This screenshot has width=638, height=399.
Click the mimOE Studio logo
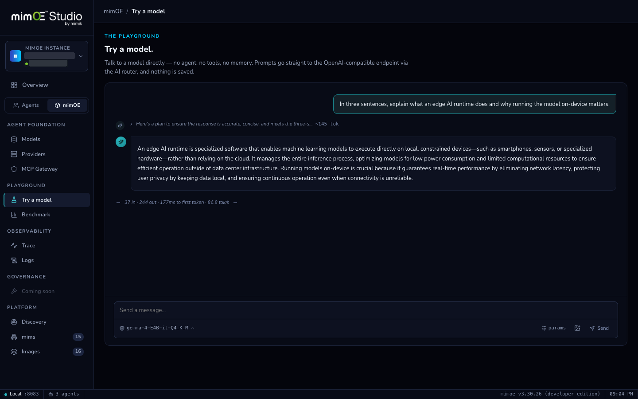pos(47,18)
